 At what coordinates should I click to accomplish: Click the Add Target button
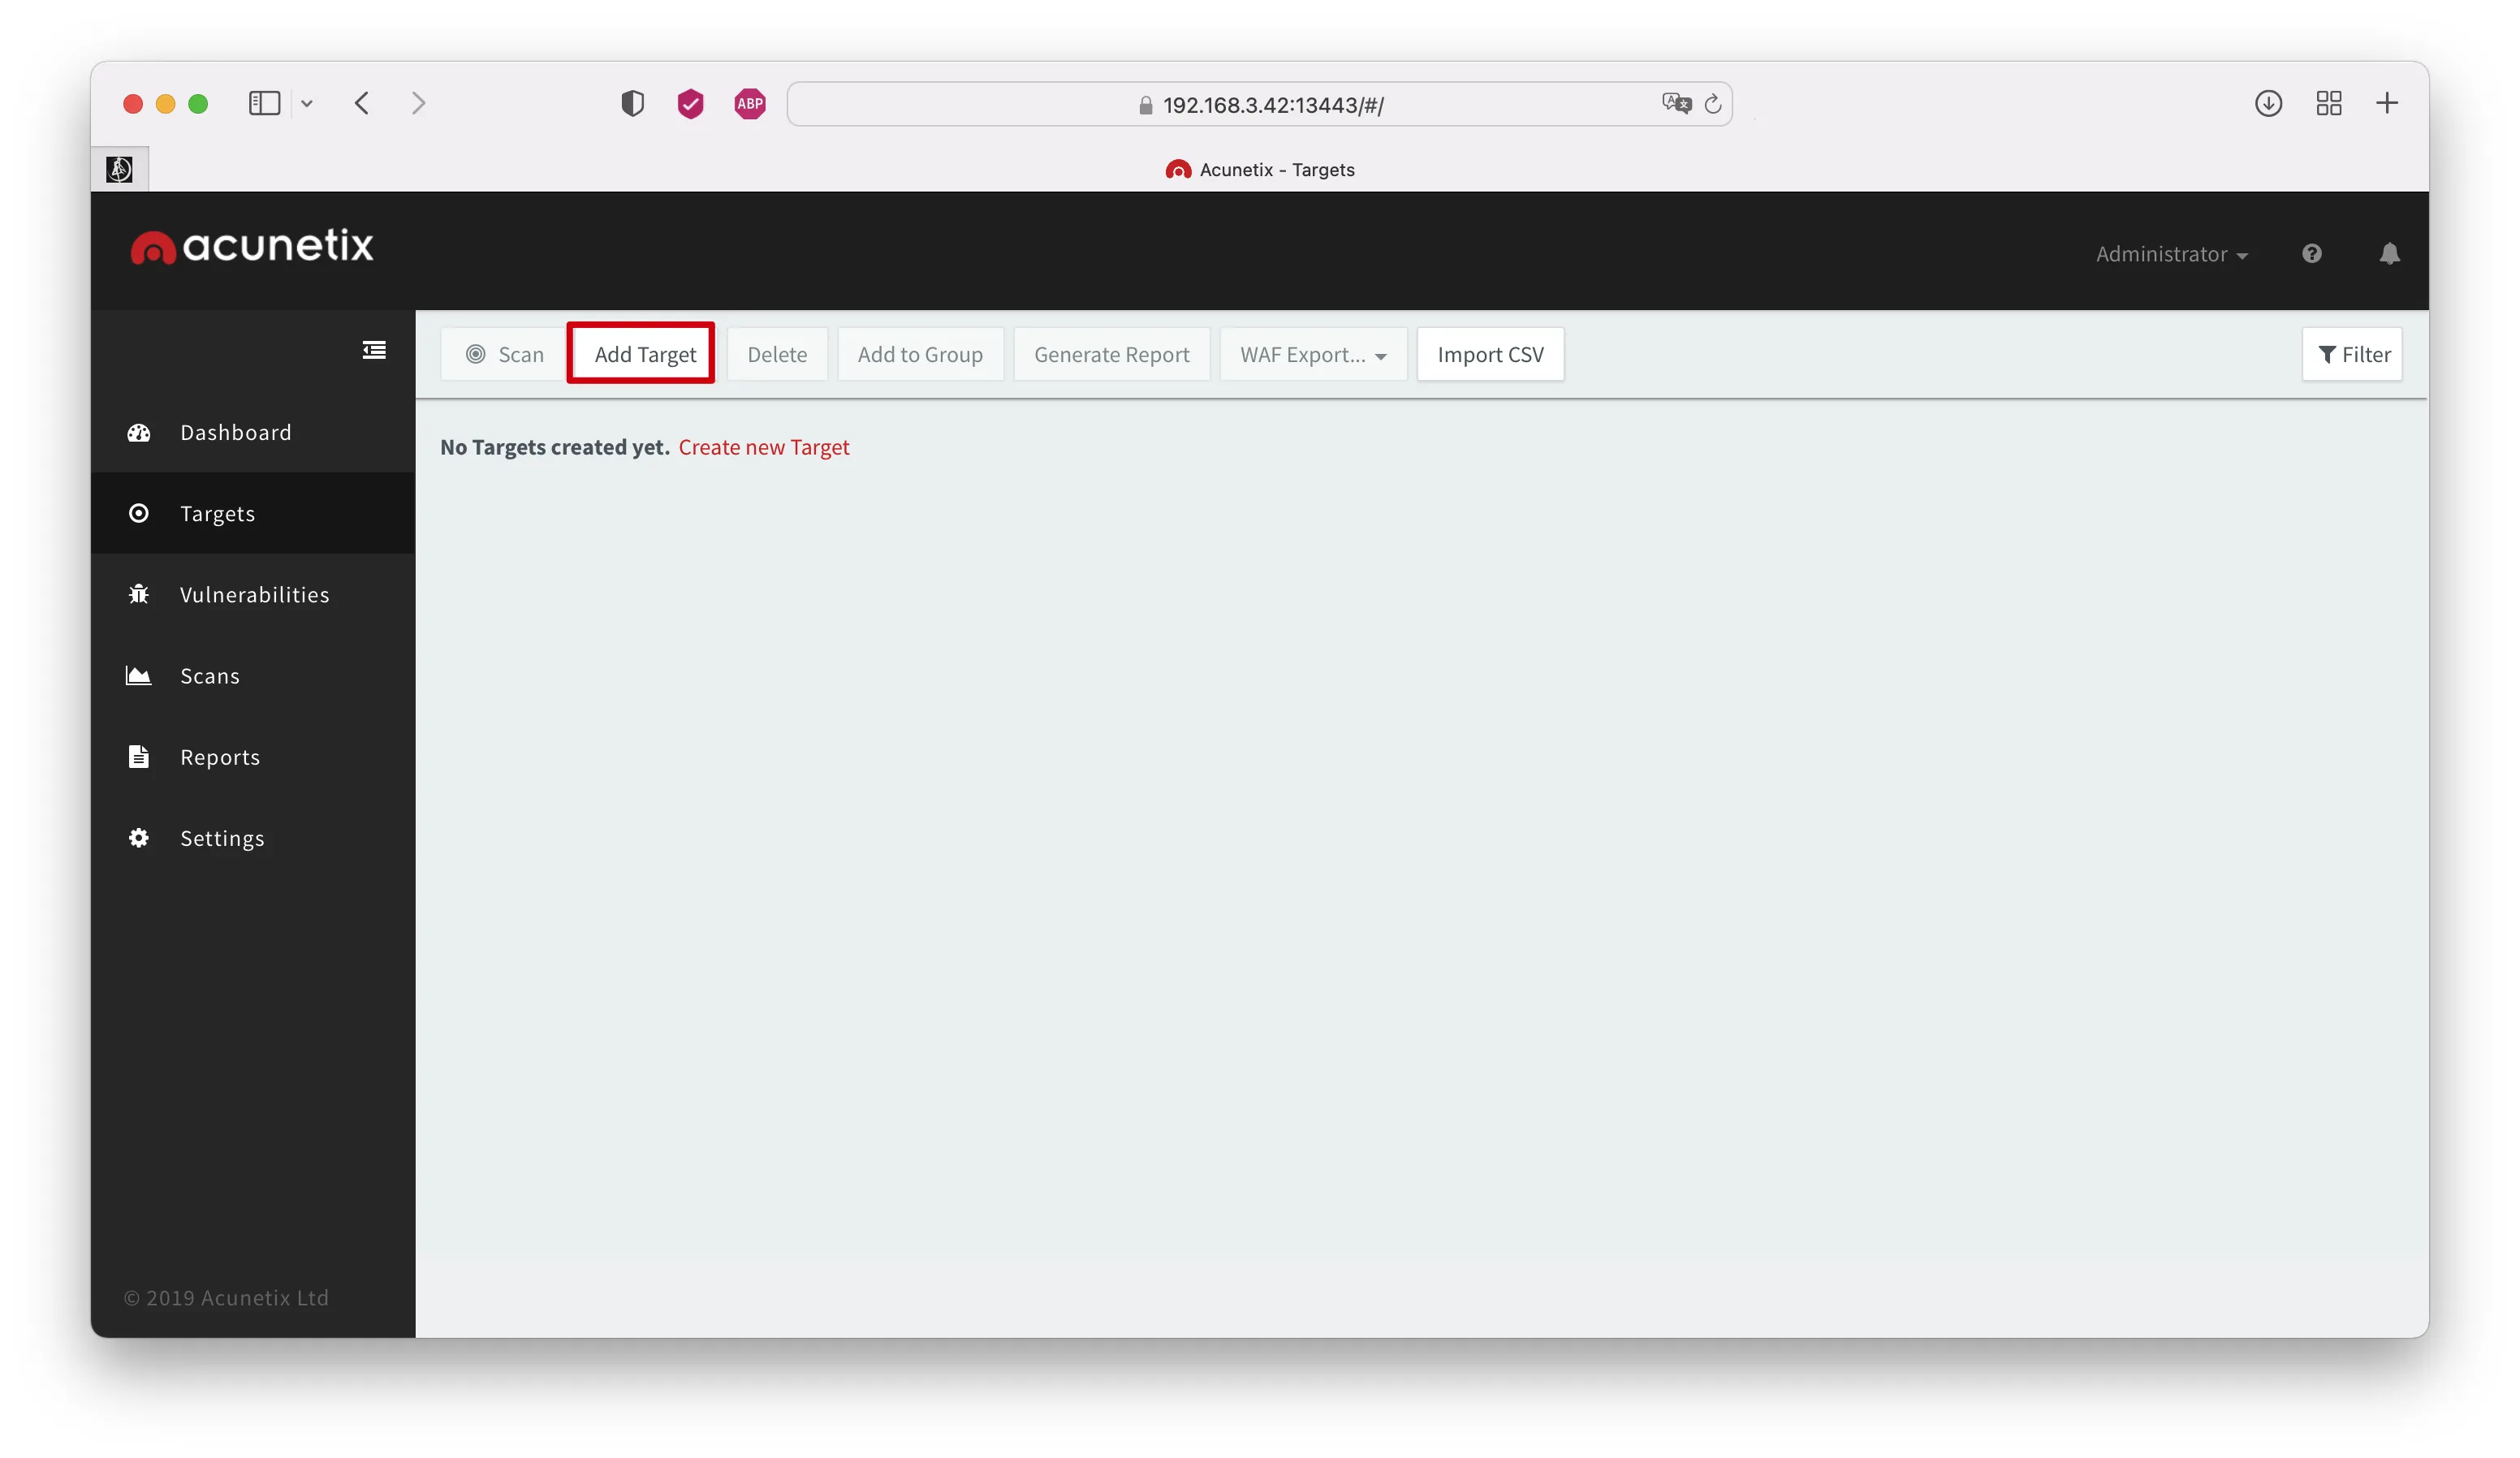click(645, 355)
